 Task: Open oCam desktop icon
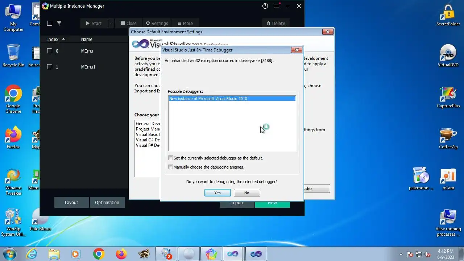[448, 179]
